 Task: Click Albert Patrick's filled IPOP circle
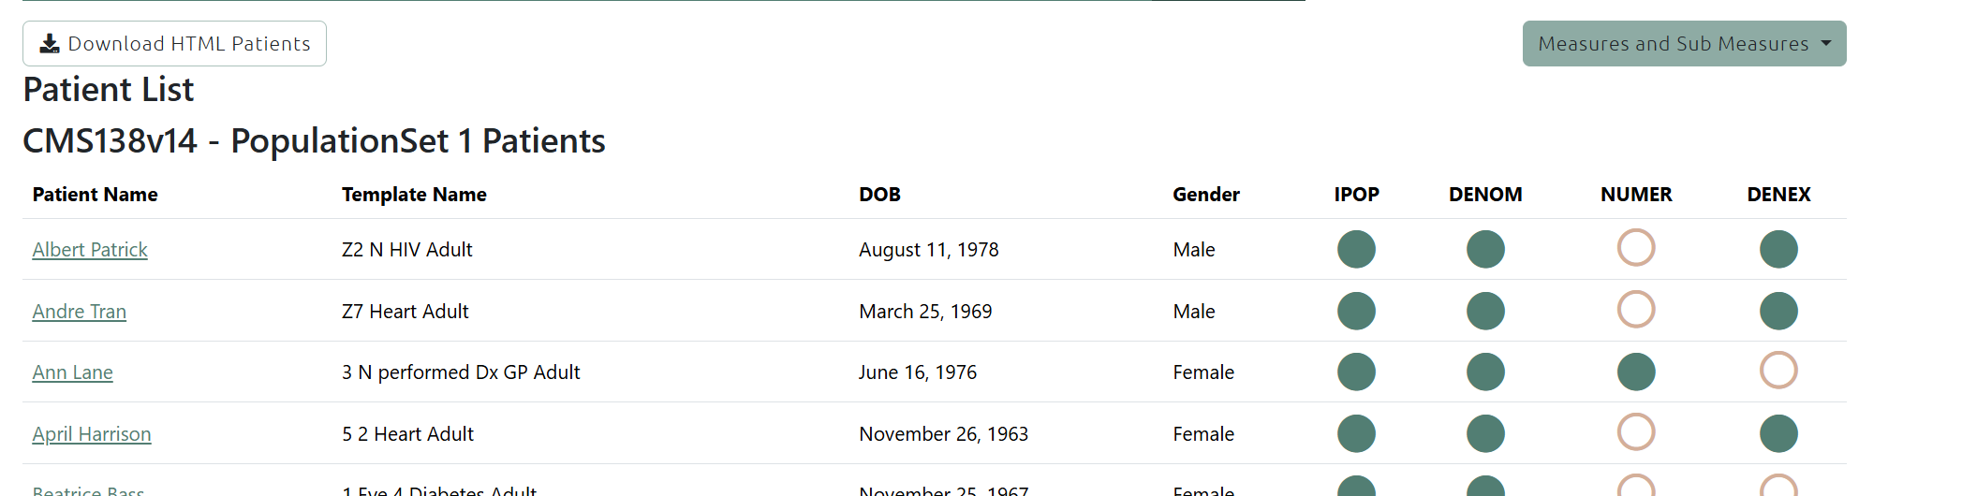tap(1356, 249)
